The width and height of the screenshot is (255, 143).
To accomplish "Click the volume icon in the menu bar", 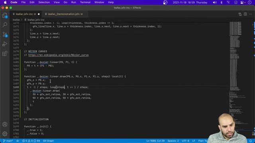I will (215, 2).
